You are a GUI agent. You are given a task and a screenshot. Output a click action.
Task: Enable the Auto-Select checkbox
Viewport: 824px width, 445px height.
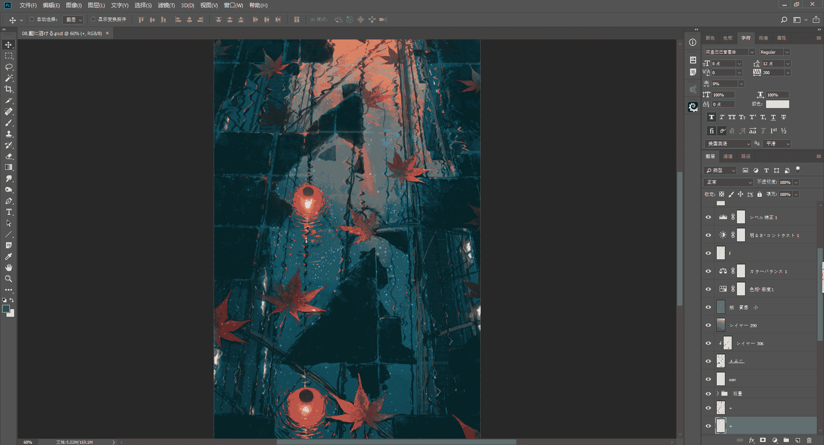32,19
